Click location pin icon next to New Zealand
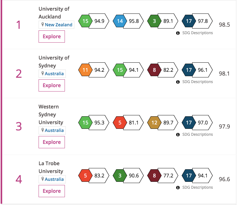The width and height of the screenshot is (237, 205). coord(43,24)
